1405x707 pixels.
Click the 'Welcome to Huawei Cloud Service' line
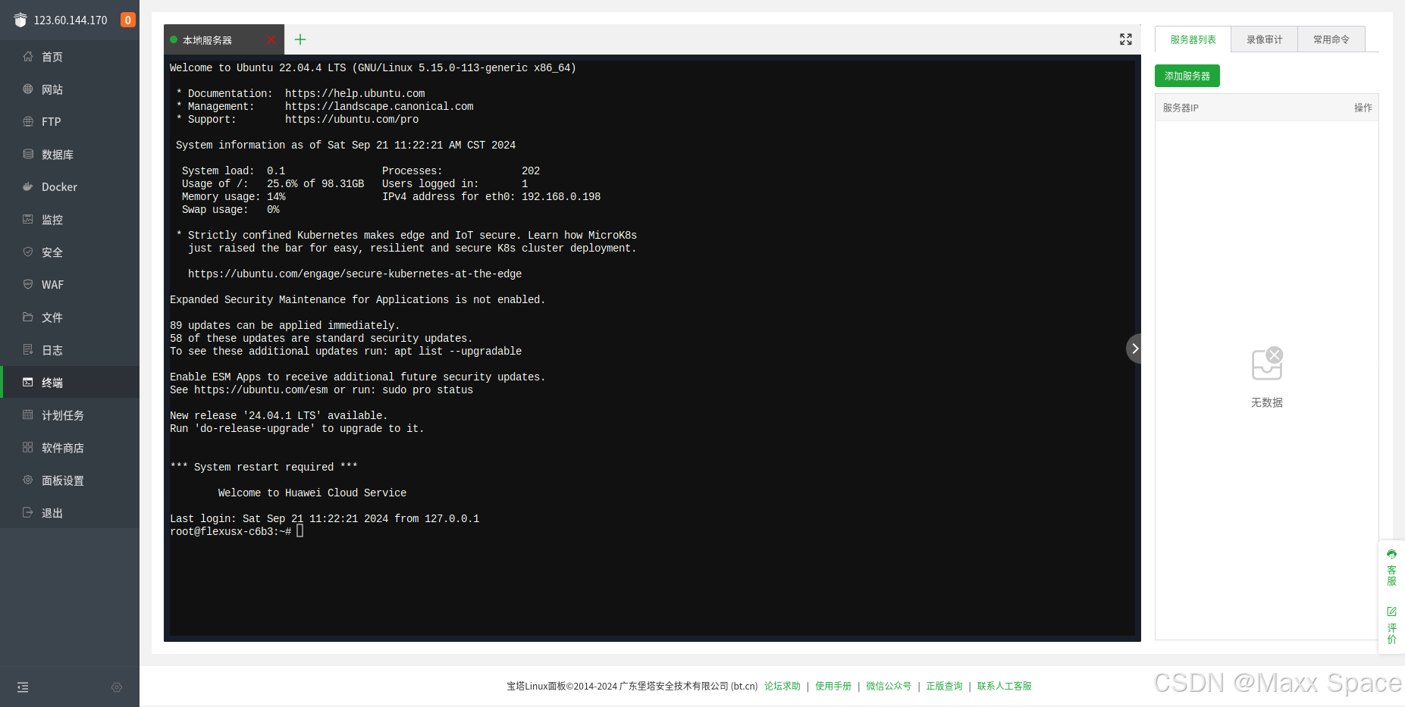tap(312, 493)
